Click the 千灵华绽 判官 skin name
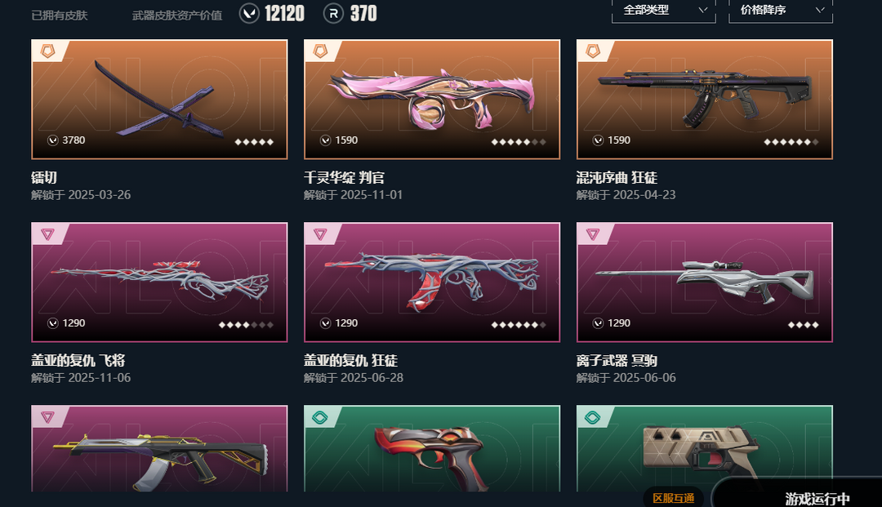The width and height of the screenshot is (882, 507). [x=345, y=178]
